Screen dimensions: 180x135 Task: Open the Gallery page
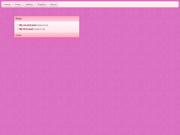pyautogui.click(x=29, y=4)
